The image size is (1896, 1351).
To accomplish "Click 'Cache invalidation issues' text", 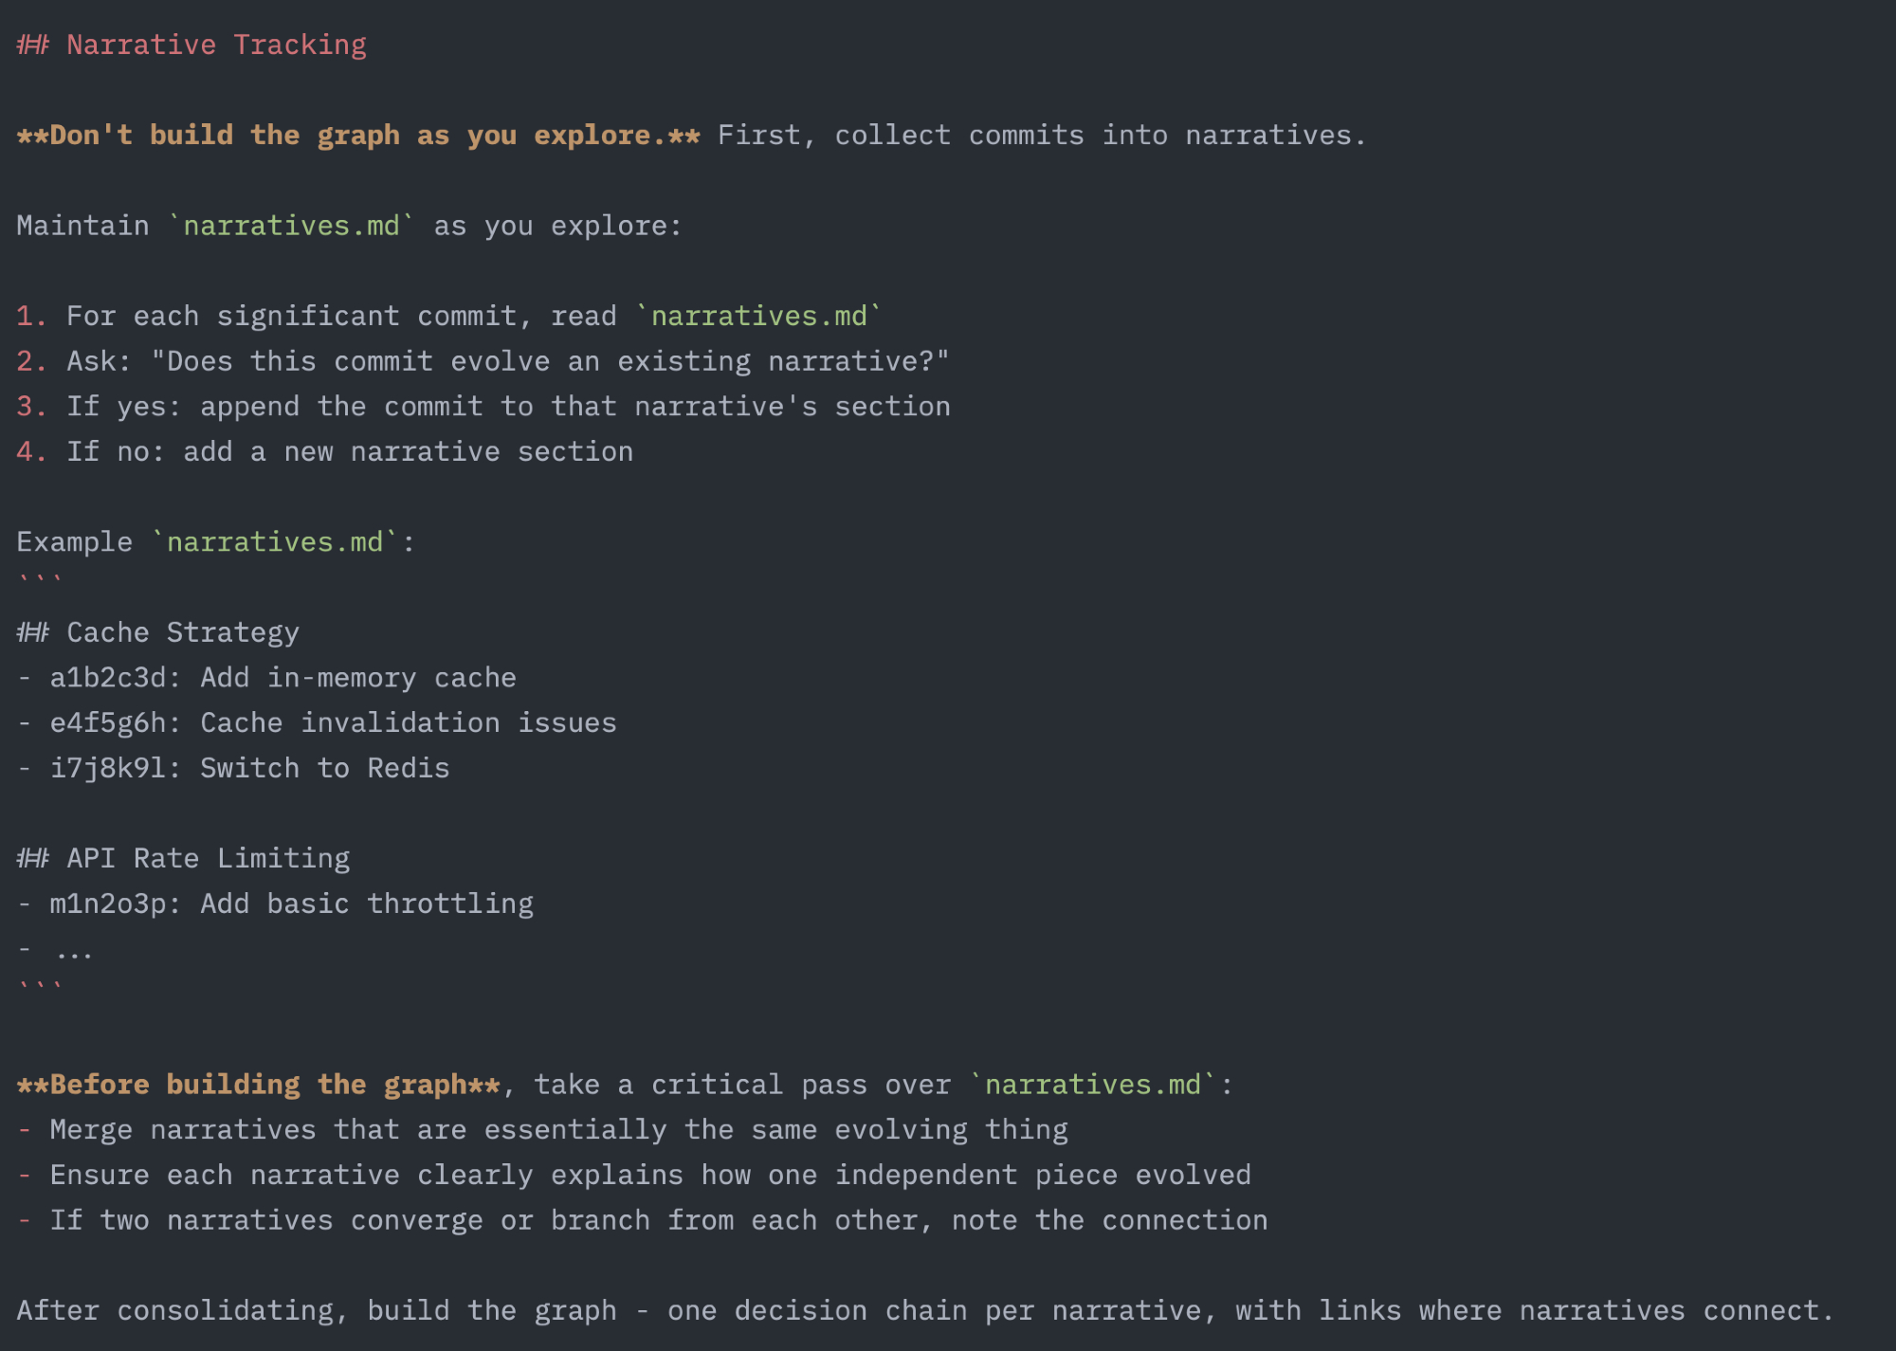I will click(x=408, y=722).
